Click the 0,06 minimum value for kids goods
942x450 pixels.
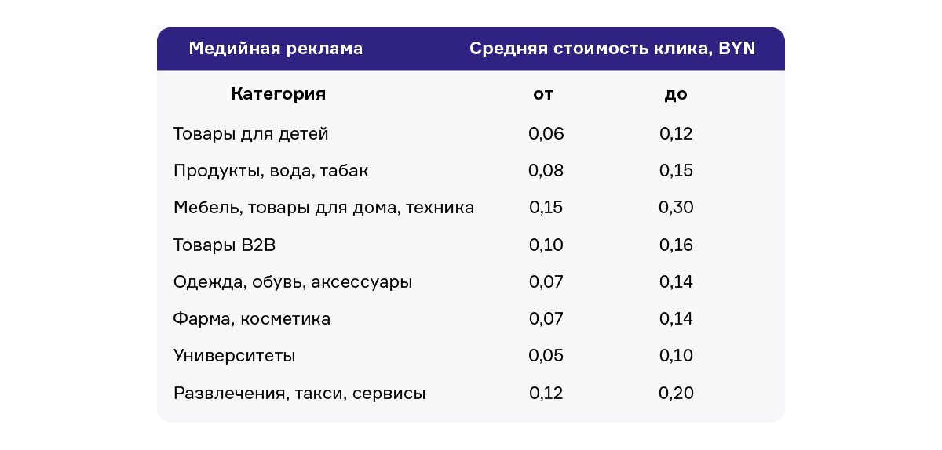[x=546, y=134]
